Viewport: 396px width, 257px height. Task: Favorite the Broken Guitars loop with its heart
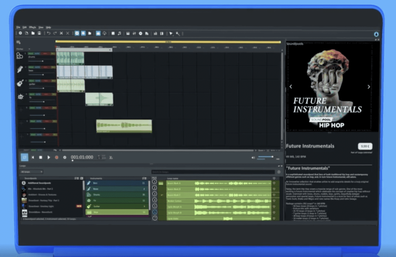point(274,201)
